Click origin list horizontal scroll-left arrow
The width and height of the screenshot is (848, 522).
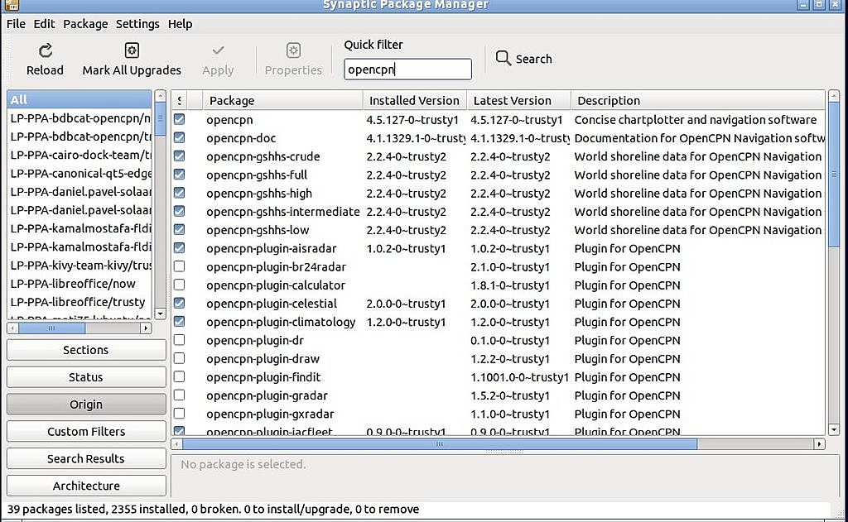tap(13, 328)
